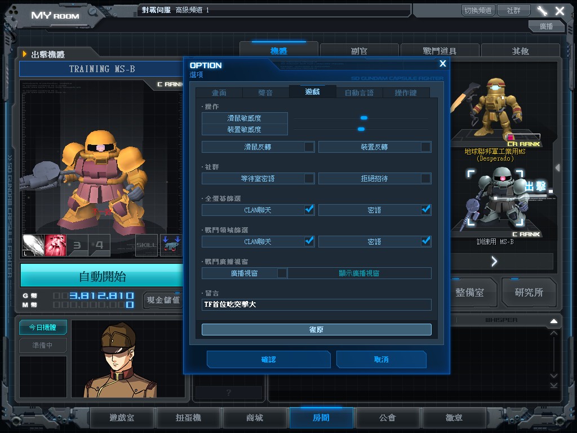Uncheck 密語 under 全畫幕篩選

(x=426, y=210)
